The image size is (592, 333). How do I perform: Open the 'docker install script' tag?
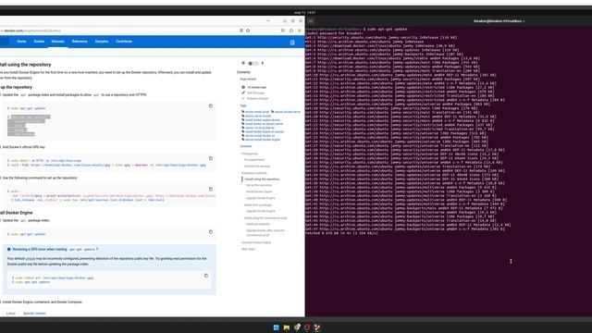click(257, 112)
